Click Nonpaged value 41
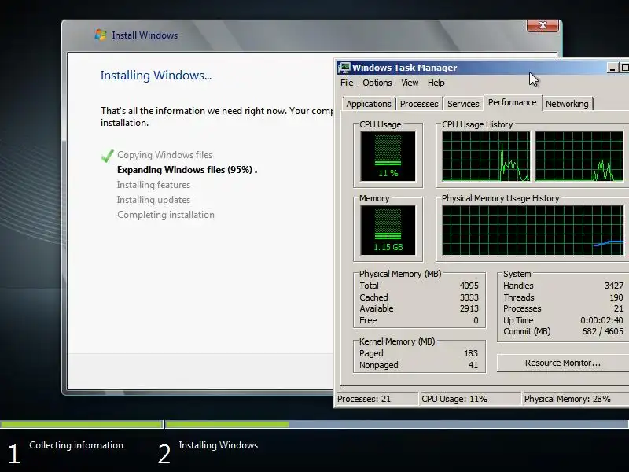The image size is (629, 472). pyautogui.click(x=473, y=365)
